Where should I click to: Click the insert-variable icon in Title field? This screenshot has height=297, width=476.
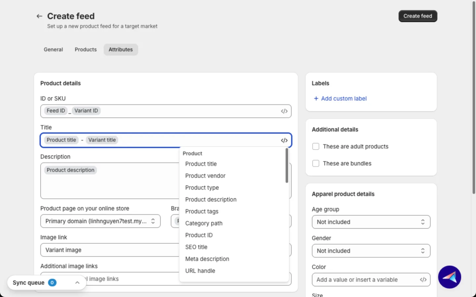click(284, 140)
